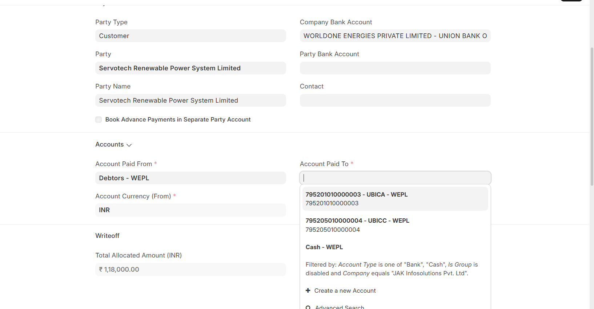The image size is (594, 309).
Task: Click the page vertical scrollbar
Action: (591, 116)
